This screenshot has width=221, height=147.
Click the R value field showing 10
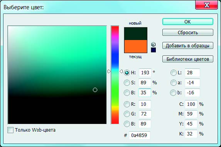click(x=145, y=104)
